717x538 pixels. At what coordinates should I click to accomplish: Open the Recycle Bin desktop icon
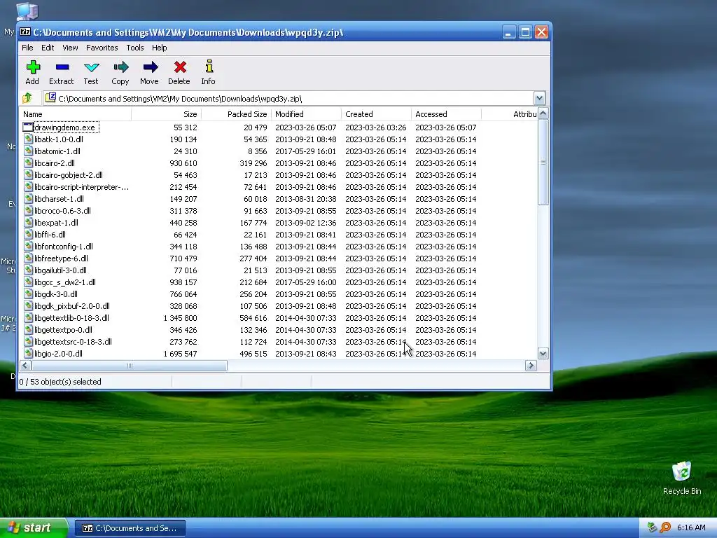pyautogui.click(x=682, y=471)
